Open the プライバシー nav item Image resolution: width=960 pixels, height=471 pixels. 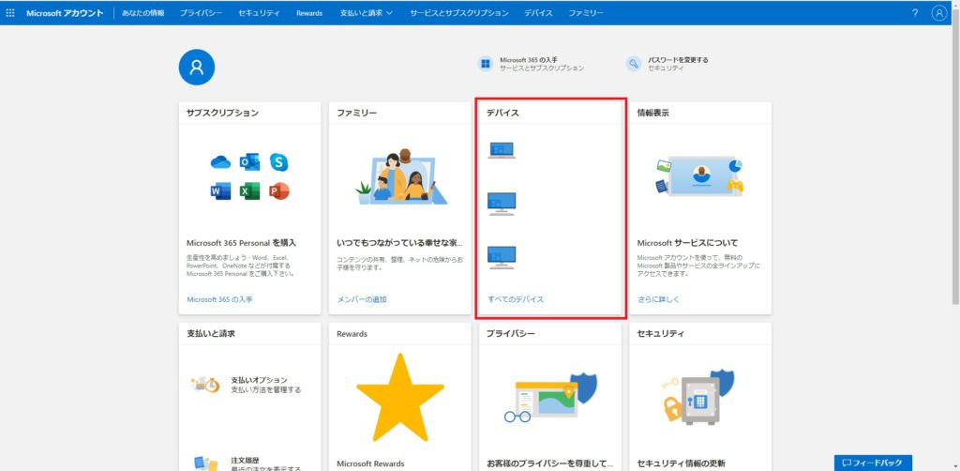(x=202, y=13)
